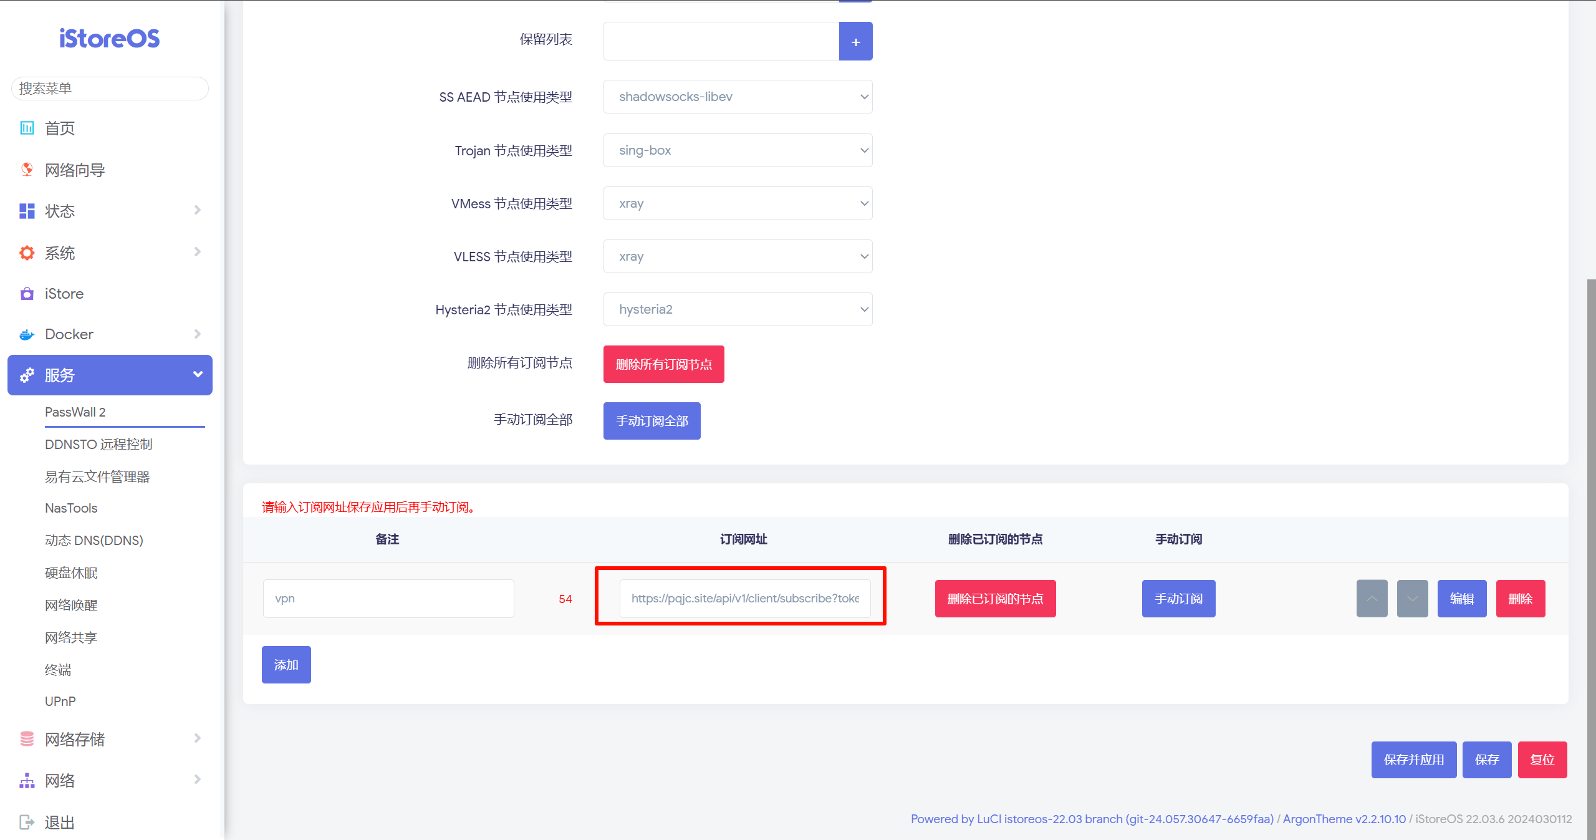This screenshot has height=840, width=1596.
Task: Move the vpn subscription row up
Action: click(1372, 599)
